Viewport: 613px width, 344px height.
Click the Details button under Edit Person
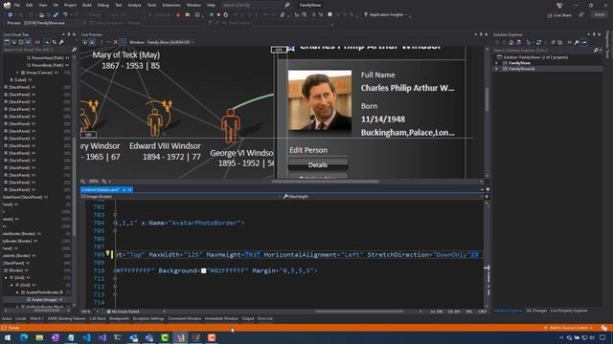point(318,165)
